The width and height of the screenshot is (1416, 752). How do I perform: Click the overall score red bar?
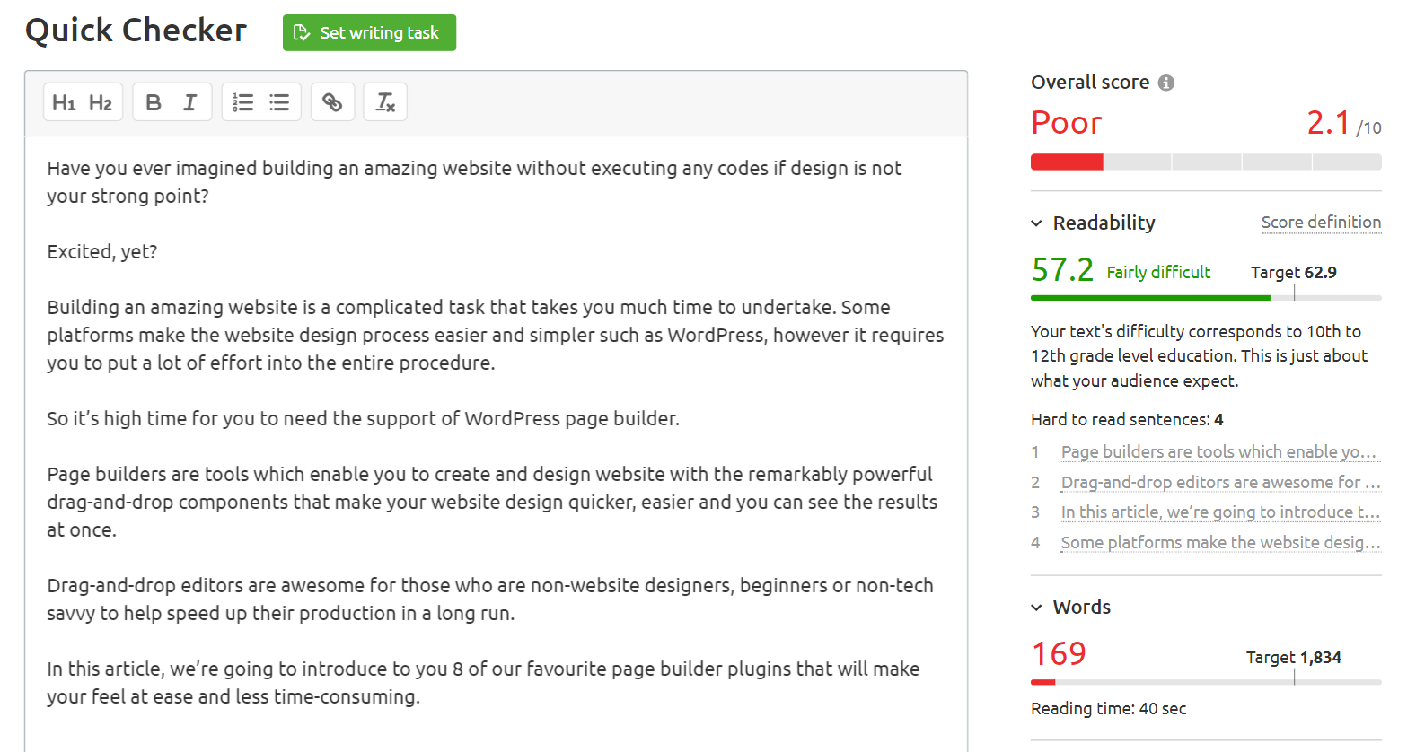coord(1067,162)
